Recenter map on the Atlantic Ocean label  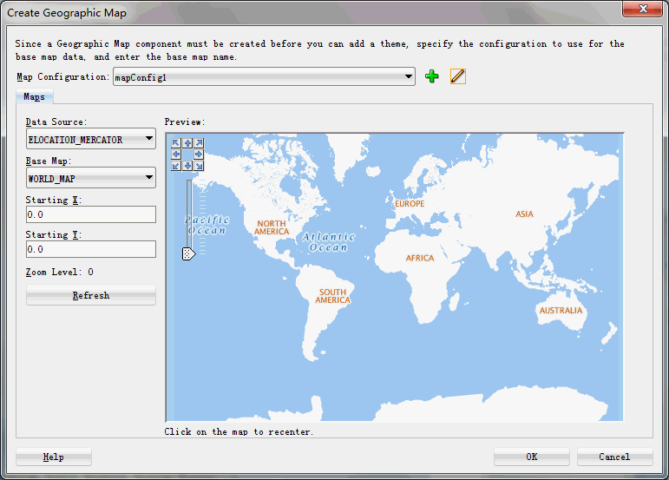pyautogui.click(x=329, y=242)
